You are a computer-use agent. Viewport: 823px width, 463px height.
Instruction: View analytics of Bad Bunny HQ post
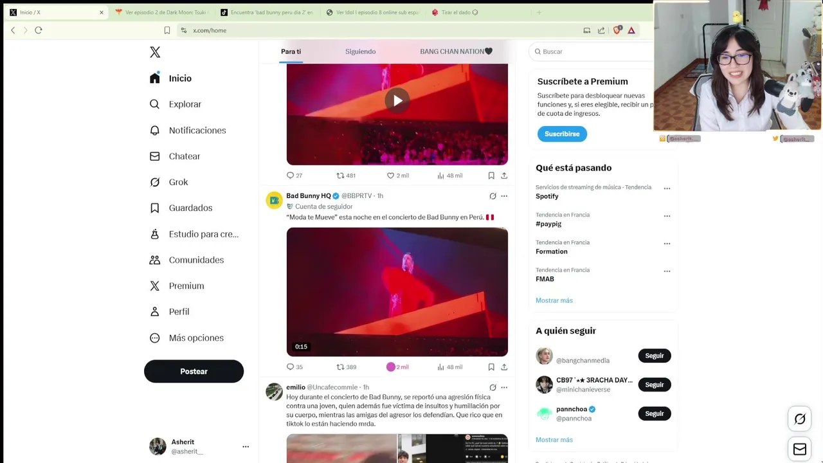click(449, 367)
